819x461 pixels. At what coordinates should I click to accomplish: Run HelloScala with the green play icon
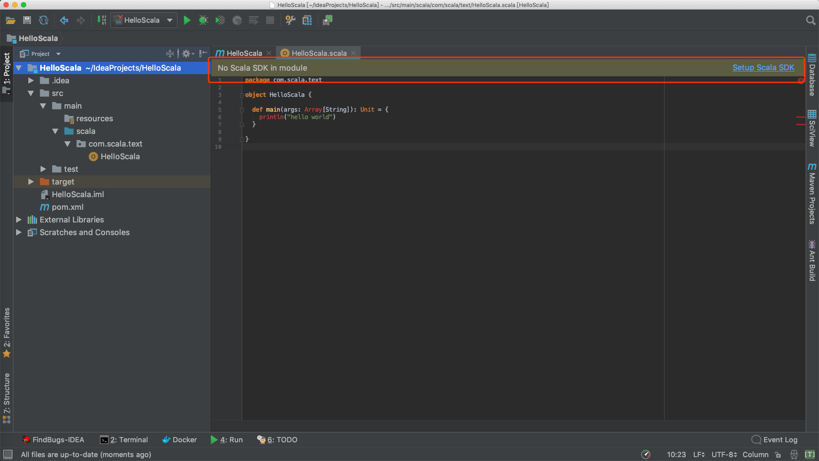click(187, 20)
